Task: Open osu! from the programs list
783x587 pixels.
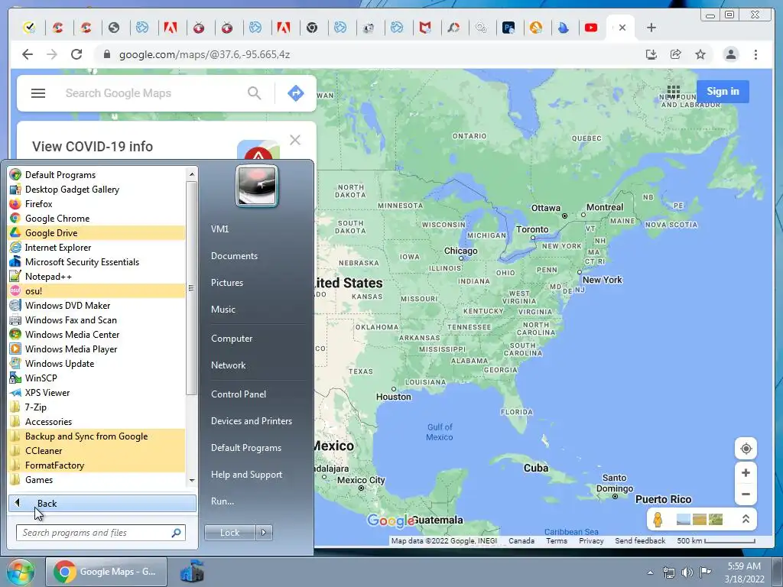Action: click(34, 290)
